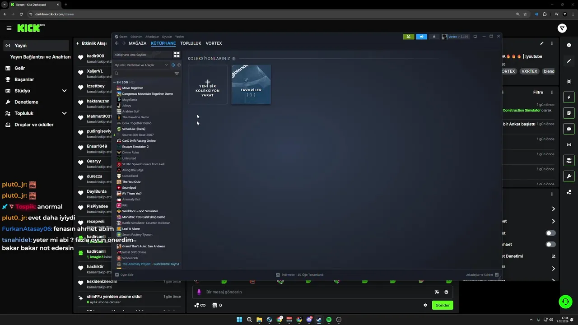The width and height of the screenshot is (578, 325).
Task: Open Oyunlar, Yazılımlar ve Araçlar dropdown
Action: click(141, 65)
